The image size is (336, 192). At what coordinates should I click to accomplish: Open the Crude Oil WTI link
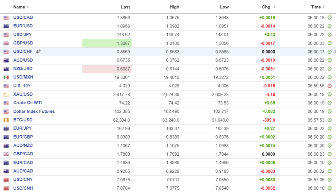[x=28, y=103]
